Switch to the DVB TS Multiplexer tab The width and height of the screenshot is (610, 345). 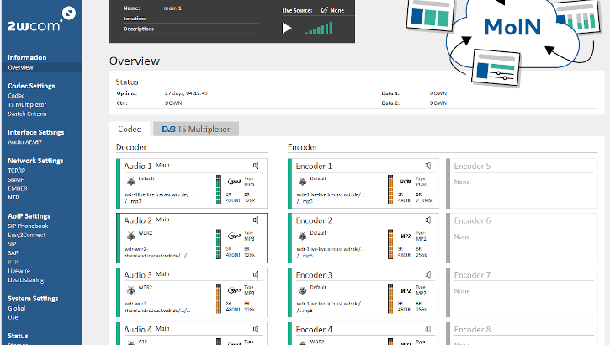(196, 129)
